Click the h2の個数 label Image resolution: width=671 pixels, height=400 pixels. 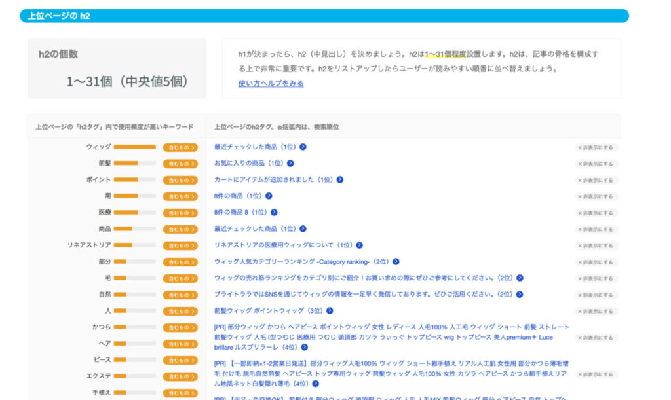coord(58,54)
